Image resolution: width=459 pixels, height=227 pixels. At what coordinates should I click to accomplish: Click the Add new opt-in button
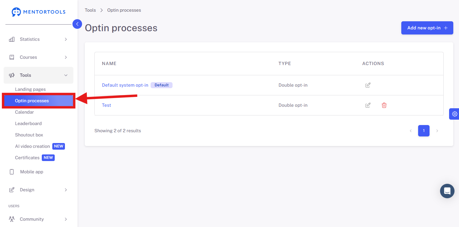coord(427,28)
